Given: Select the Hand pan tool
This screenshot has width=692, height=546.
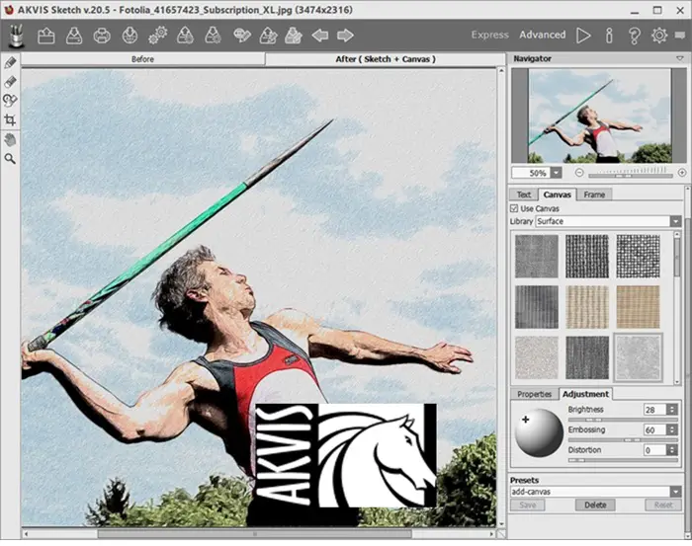Looking at the screenshot, I should [x=10, y=140].
